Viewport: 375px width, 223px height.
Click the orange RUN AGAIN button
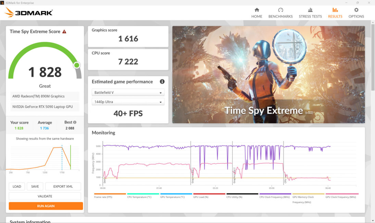(46, 206)
